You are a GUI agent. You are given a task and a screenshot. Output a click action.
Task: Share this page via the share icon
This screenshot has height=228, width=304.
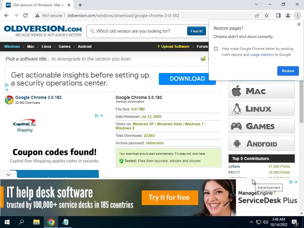click(257, 15)
